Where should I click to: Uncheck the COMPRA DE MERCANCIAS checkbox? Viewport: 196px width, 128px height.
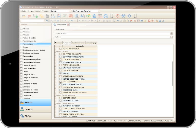(x=60, y=54)
